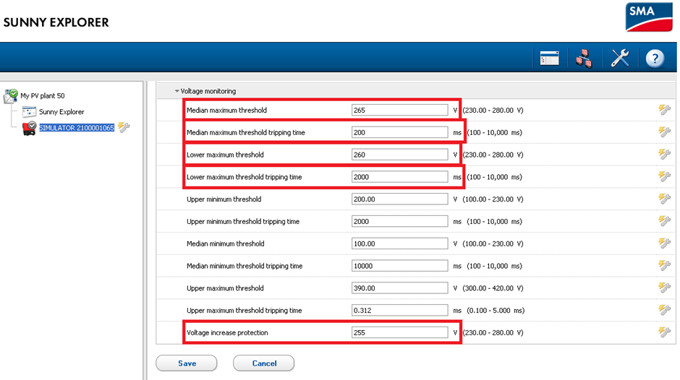Select SIMULATOR 2100001065 tree node
Screen dimensions: 680x380
coord(77,128)
